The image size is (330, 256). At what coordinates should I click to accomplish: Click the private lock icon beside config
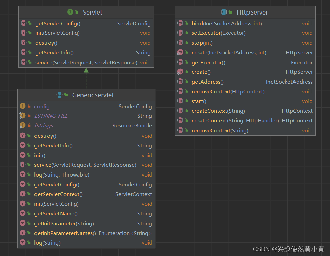pos(29,106)
